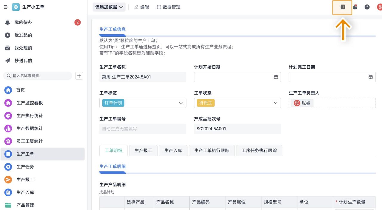Click the 编辑 pencil icon
This screenshot has height=210, width=382.
[136, 7]
